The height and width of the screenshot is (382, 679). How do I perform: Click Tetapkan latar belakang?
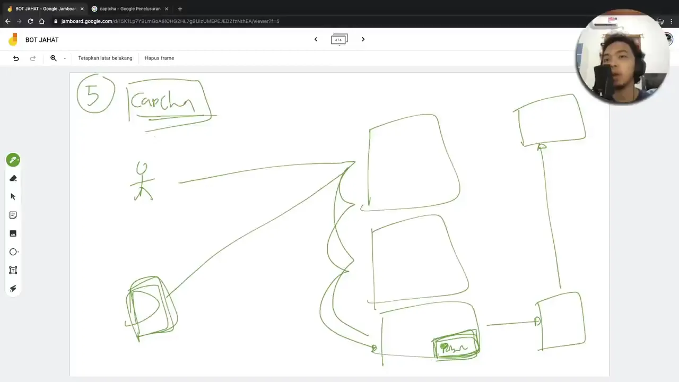click(105, 58)
